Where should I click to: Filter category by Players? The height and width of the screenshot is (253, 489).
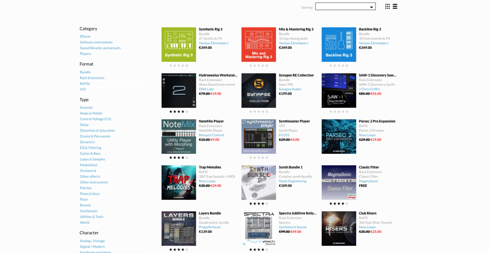(x=85, y=54)
